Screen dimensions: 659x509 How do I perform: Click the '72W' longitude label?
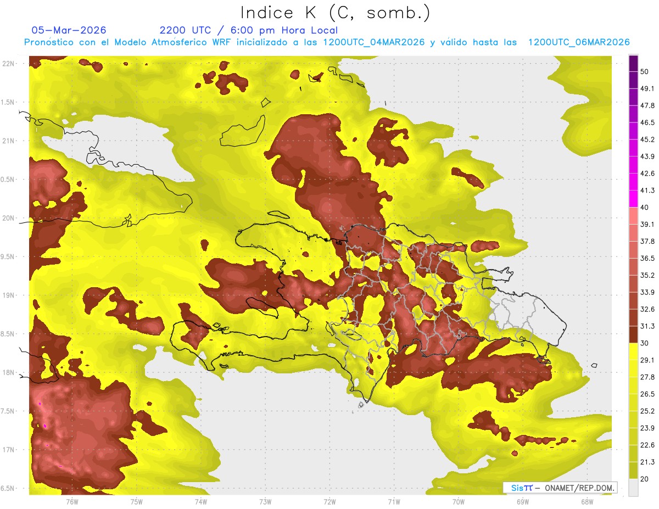[329, 502]
